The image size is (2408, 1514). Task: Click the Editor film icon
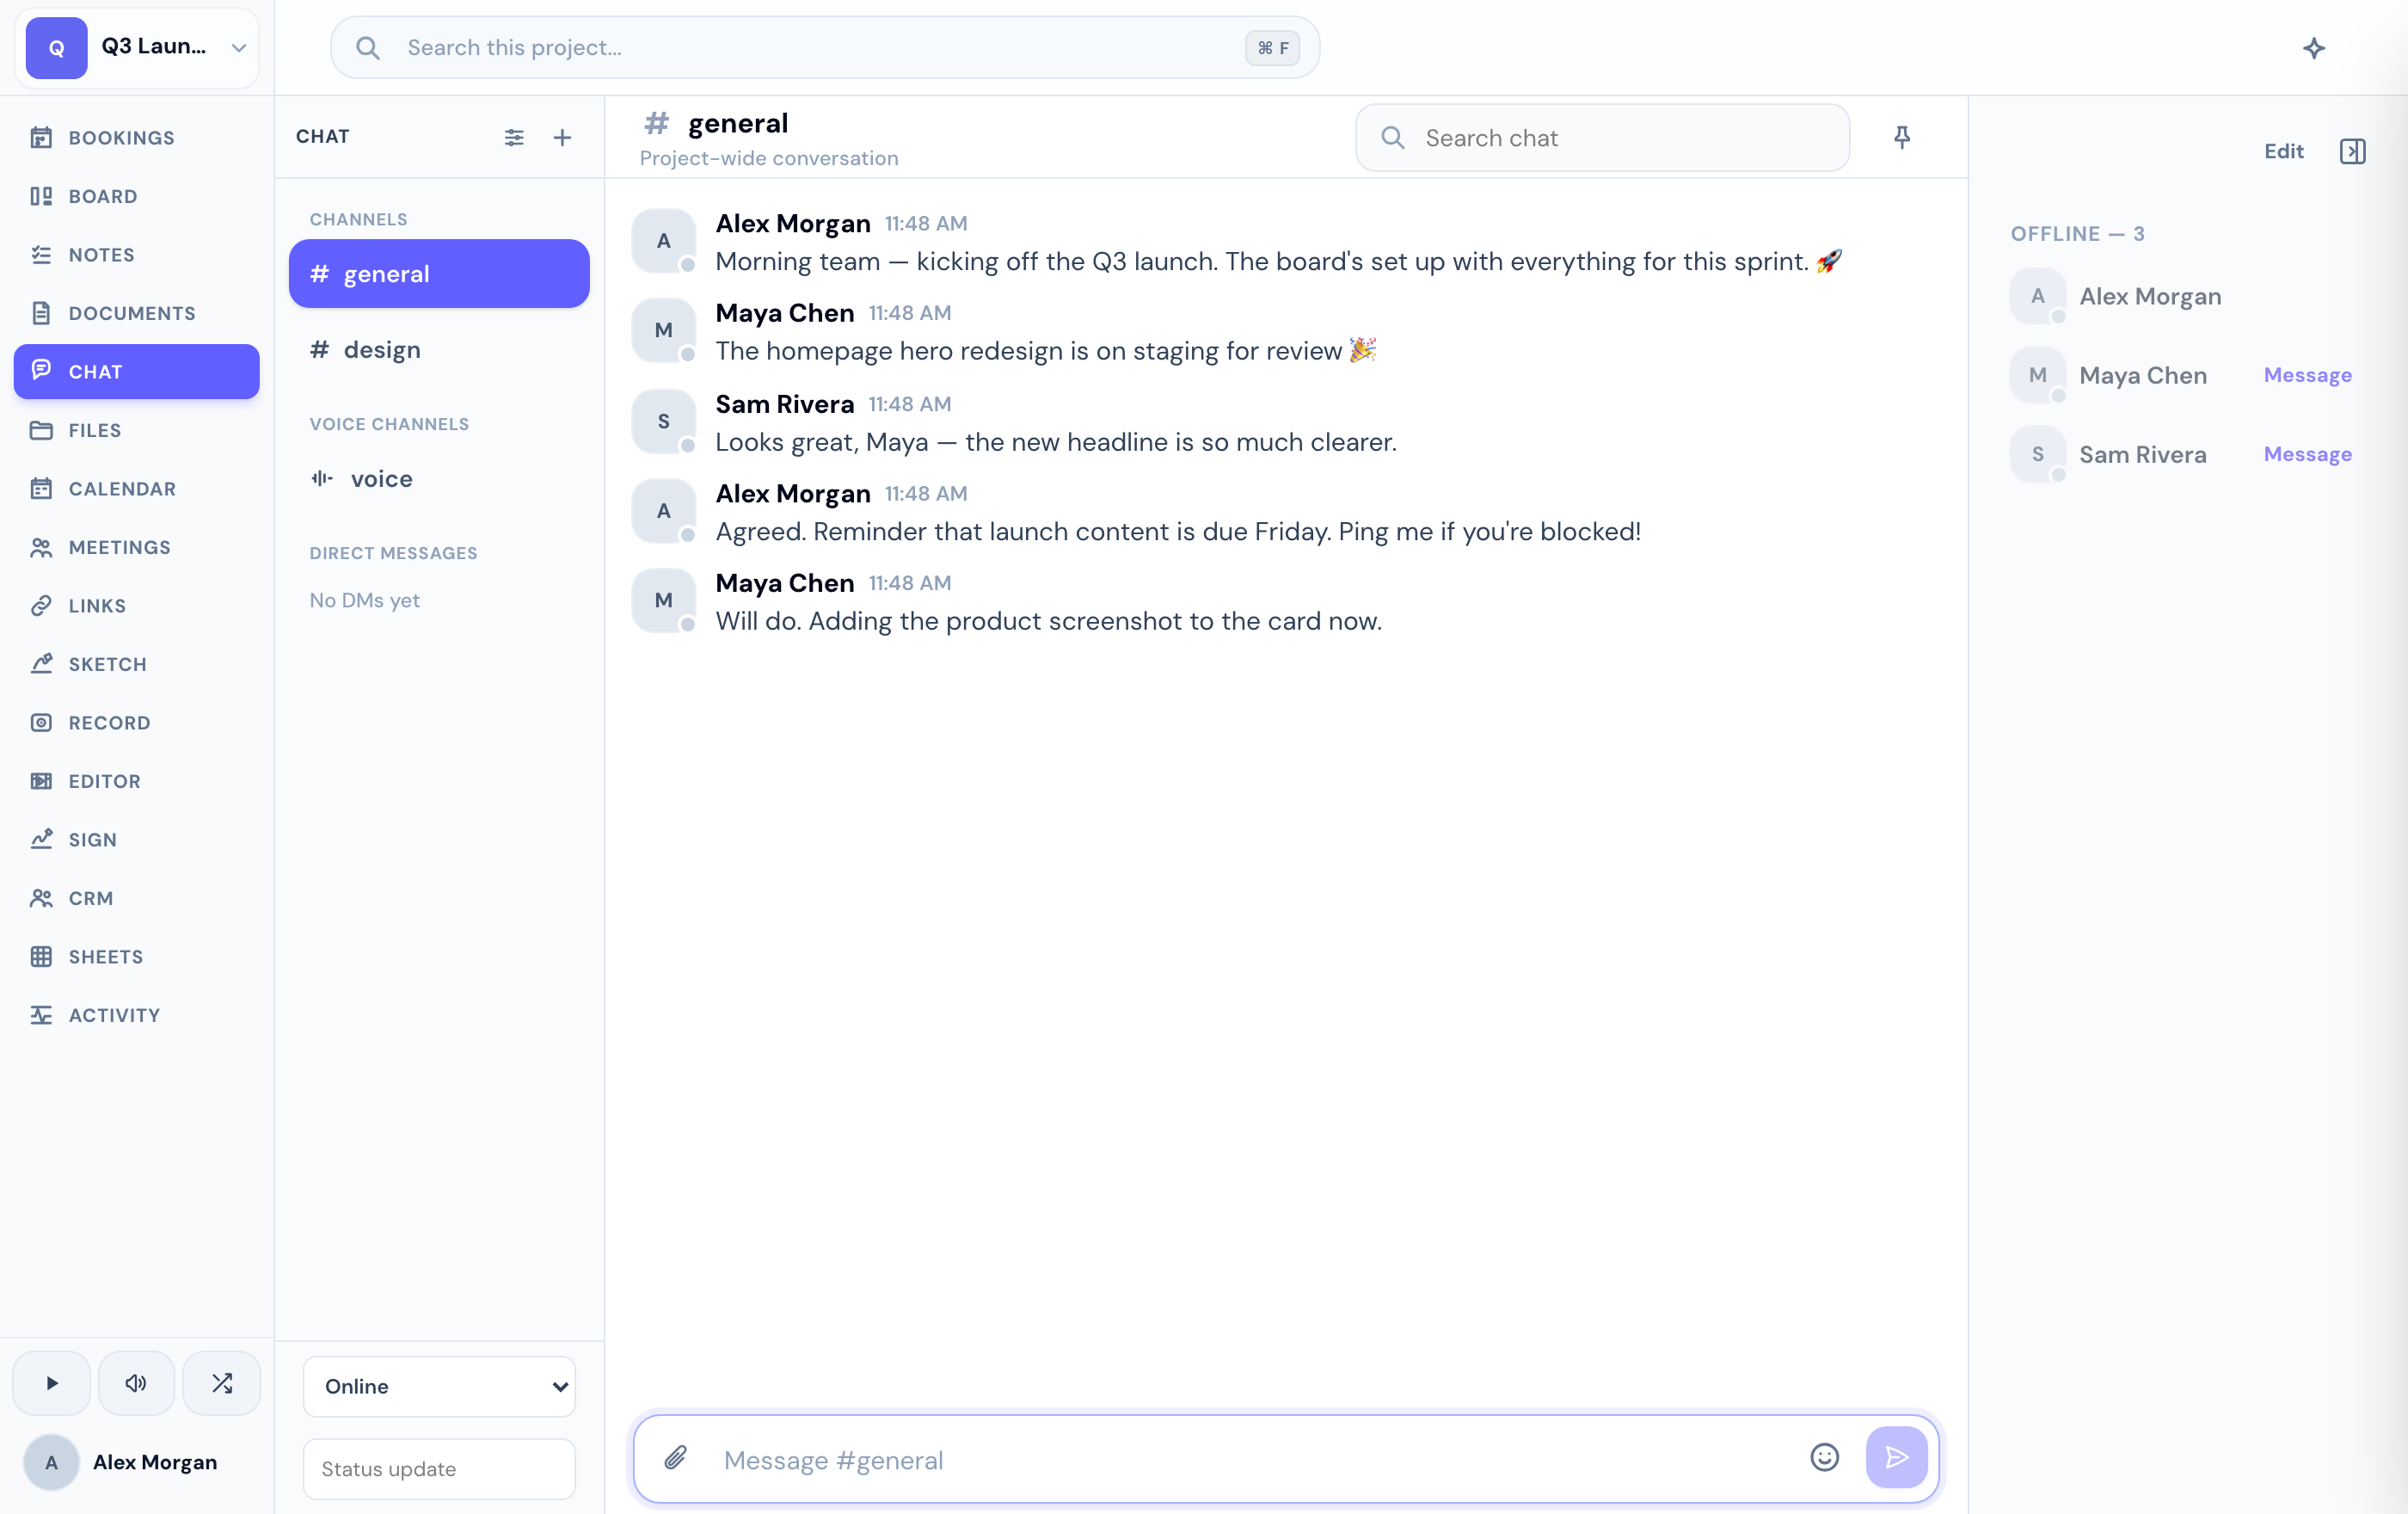click(x=41, y=781)
